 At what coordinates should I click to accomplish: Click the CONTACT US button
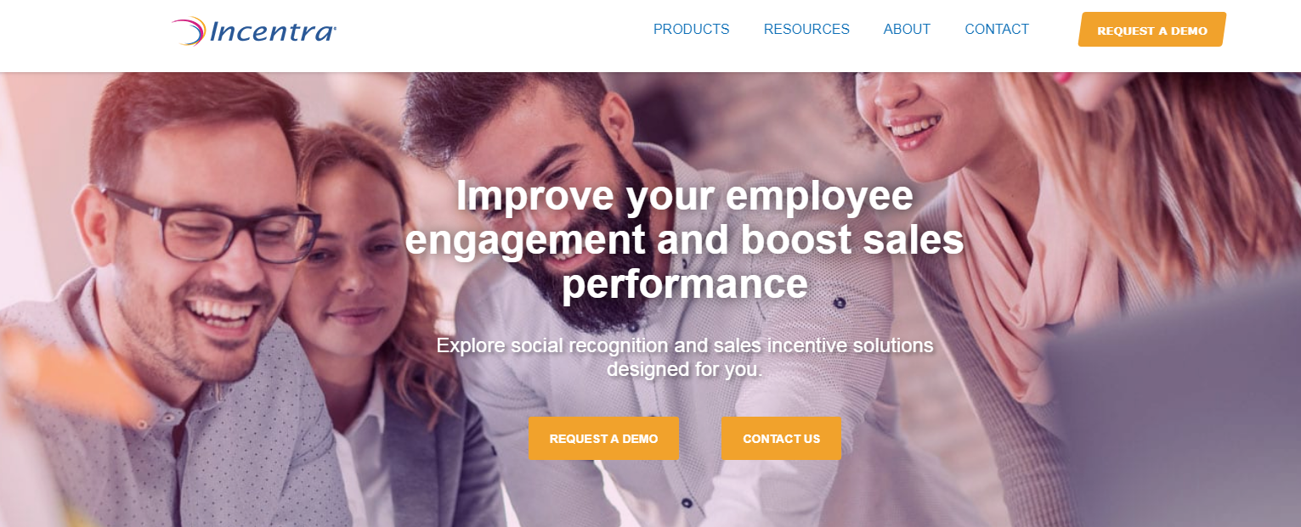click(x=781, y=438)
